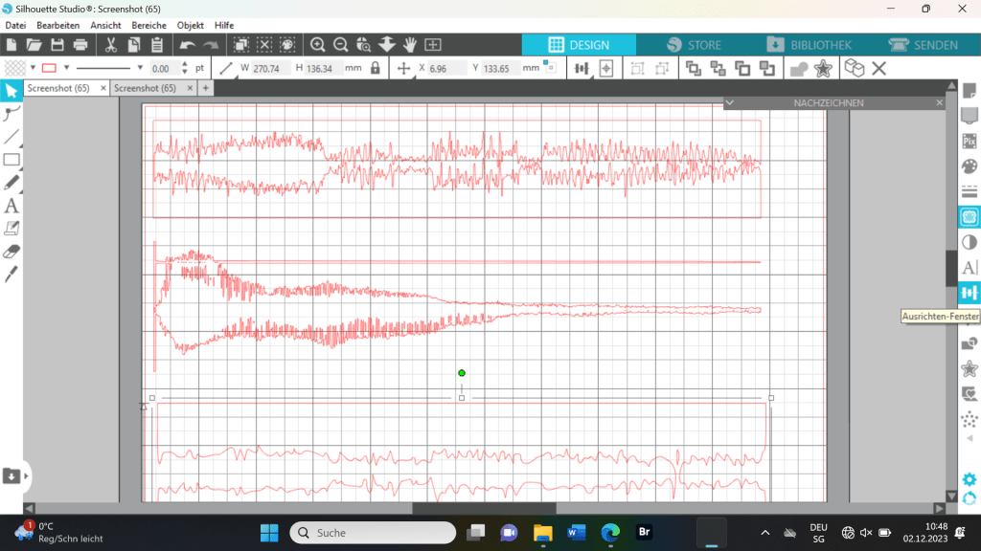This screenshot has height=551, width=981.
Task: Click the Cut scissors icon
Action: coord(110,45)
